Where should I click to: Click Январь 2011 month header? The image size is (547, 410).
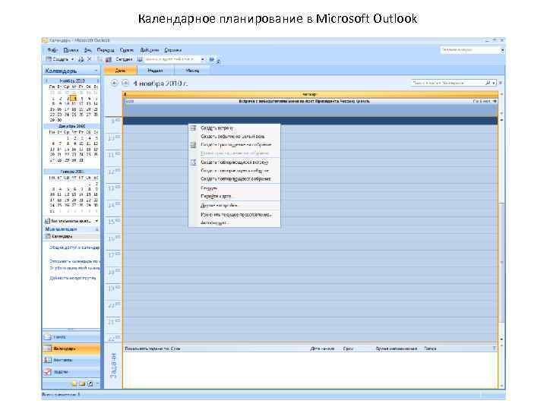pyautogui.click(x=72, y=172)
